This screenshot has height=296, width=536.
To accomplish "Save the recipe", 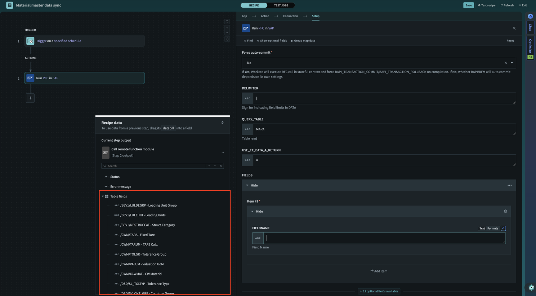I will tap(468, 5).
